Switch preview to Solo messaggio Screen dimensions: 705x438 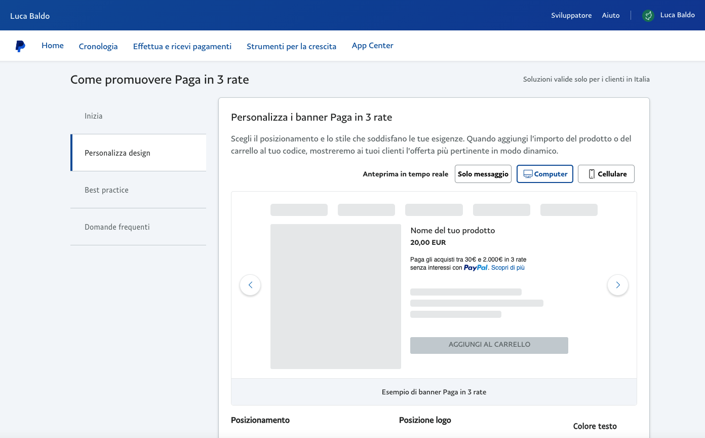coord(483,174)
